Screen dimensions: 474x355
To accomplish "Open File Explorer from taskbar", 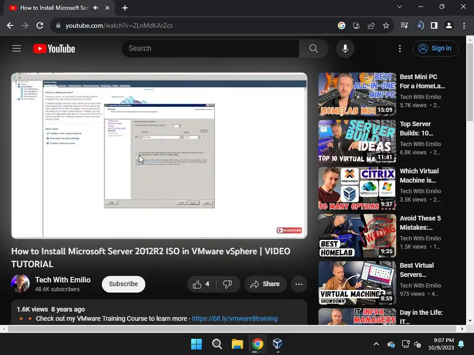I will [237, 344].
